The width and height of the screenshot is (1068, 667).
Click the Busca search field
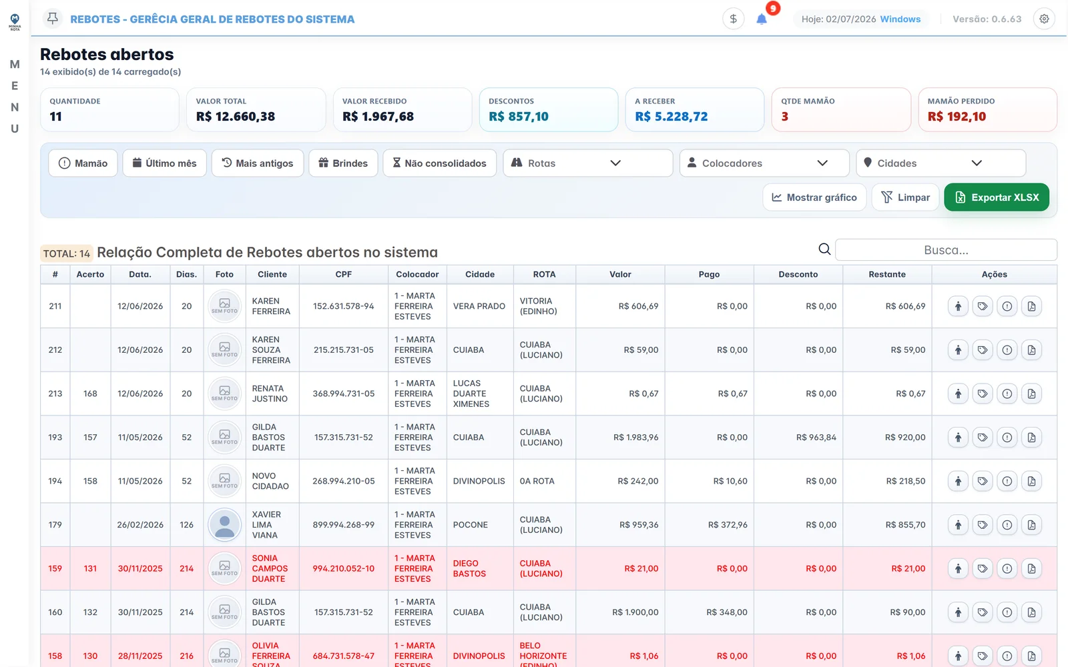pos(946,250)
